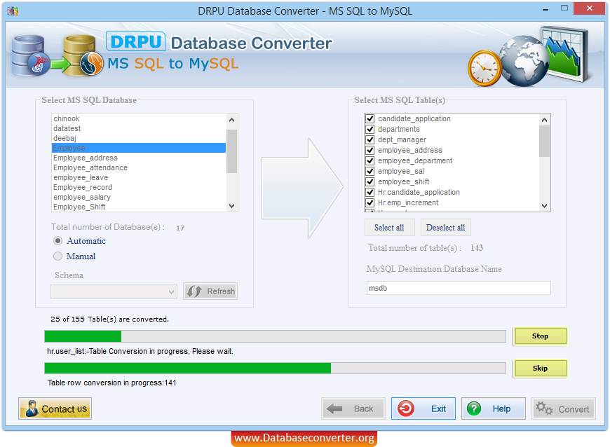
Task: Click the table list scroll down arrow
Action: pyautogui.click(x=545, y=206)
